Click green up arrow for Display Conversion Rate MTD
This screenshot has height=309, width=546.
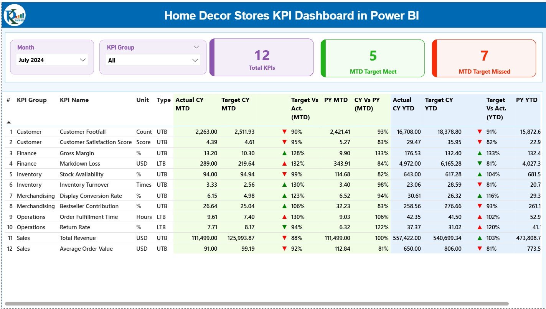[284, 196]
